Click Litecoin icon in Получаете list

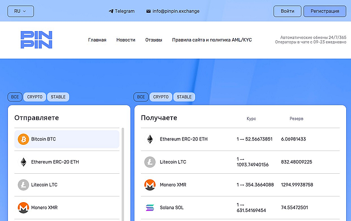pyautogui.click(x=150, y=162)
